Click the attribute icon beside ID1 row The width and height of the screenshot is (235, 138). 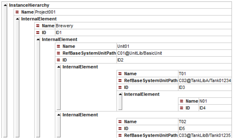point(38,33)
